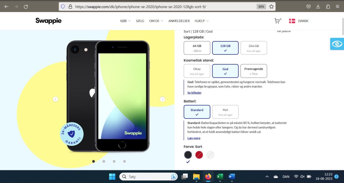Open Se billeder link
Screen dimensions: 344x183
194,93
